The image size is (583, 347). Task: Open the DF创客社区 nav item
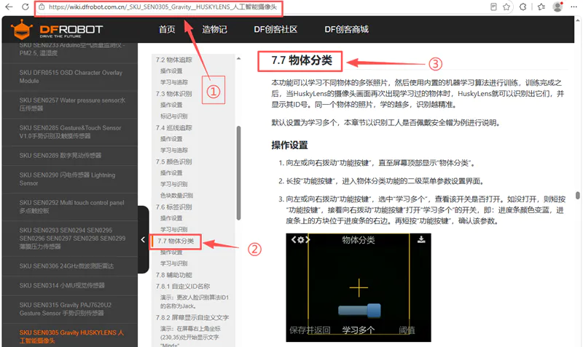275,29
